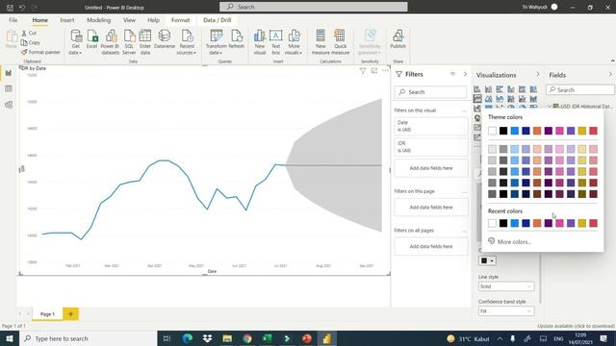Open Windows Start menu
The image size is (616, 346).
10,338
